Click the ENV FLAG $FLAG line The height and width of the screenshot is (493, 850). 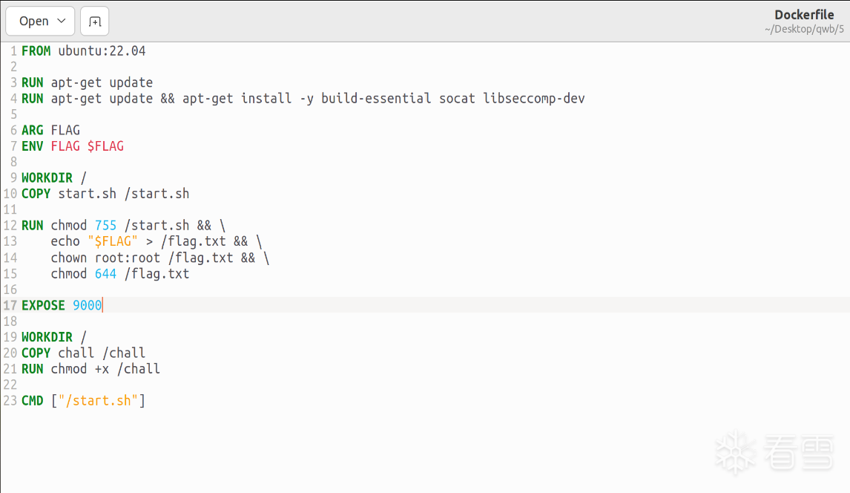(x=73, y=146)
